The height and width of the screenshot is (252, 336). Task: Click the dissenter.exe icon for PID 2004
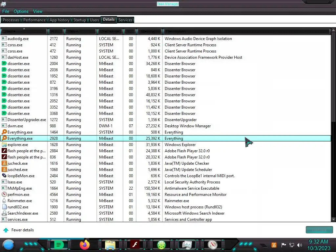pos(4,63)
